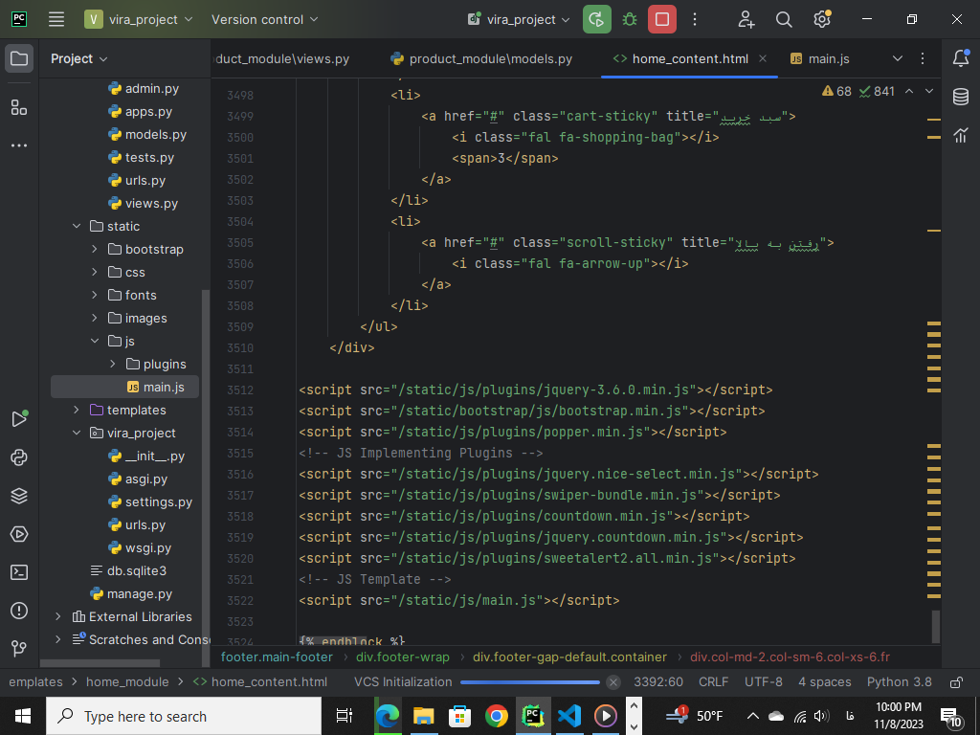
Task: Stop the running vira_project process
Action: pos(662,19)
